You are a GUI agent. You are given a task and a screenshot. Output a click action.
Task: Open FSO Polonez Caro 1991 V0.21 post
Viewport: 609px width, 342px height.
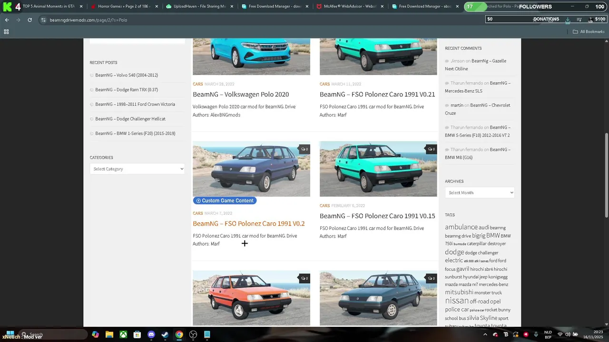click(x=377, y=94)
